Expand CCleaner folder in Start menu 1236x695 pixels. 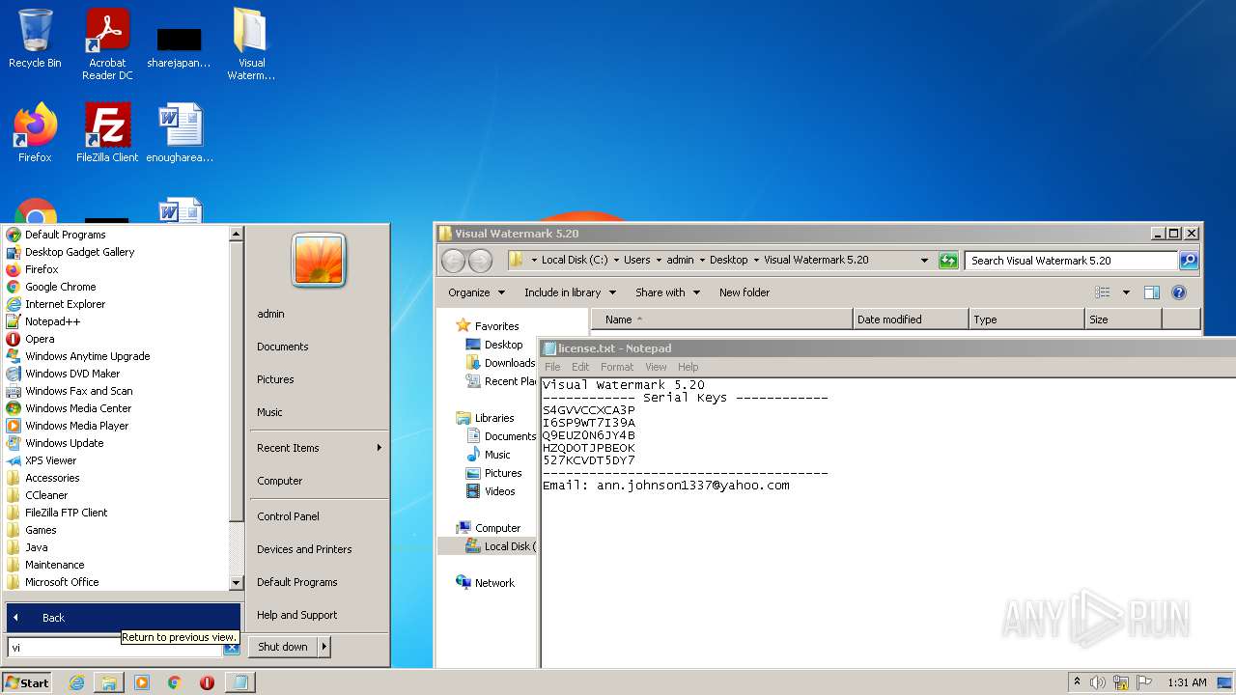(x=46, y=495)
